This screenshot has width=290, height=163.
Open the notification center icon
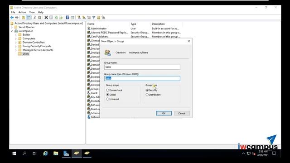(274, 153)
